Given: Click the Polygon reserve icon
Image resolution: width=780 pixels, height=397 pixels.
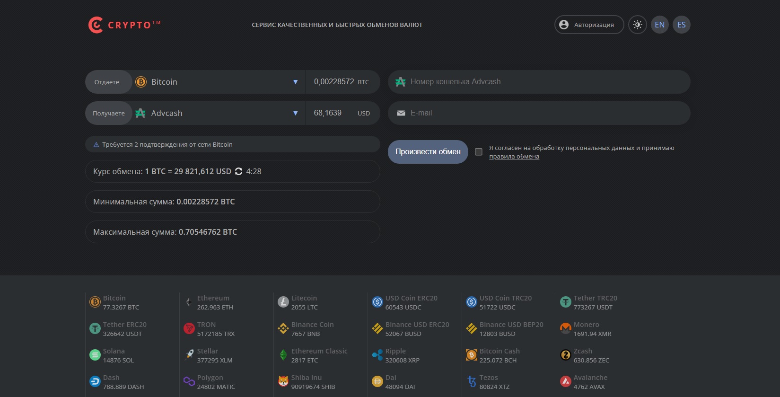Looking at the screenshot, I should tap(189, 381).
